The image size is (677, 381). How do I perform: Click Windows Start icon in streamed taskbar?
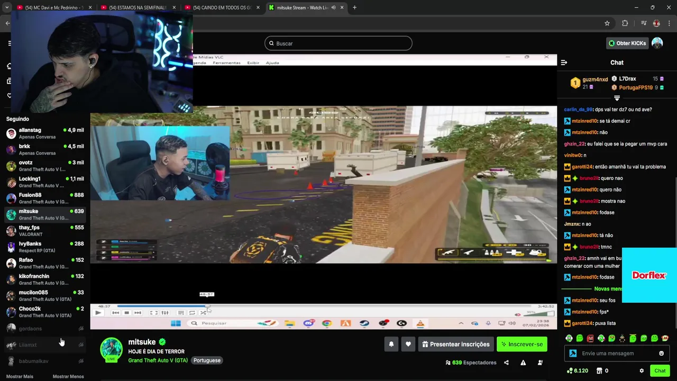point(176,323)
